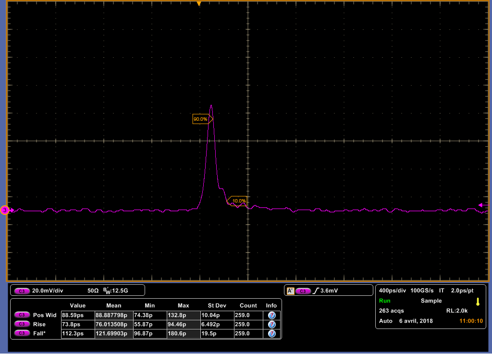
Task: Click the IT interpolation mode label
Action: [x=442, y=291]
